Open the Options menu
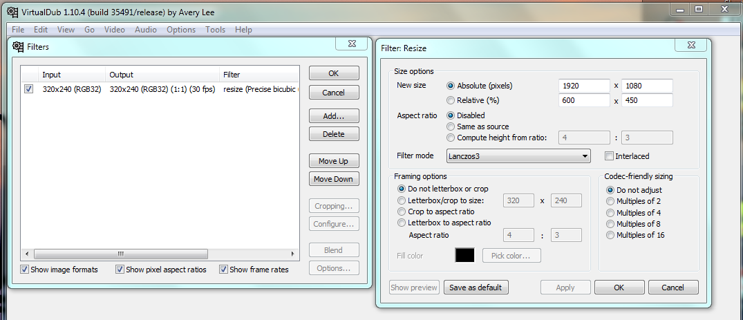This screenshot has height=320, width=743. click(181, 30)
